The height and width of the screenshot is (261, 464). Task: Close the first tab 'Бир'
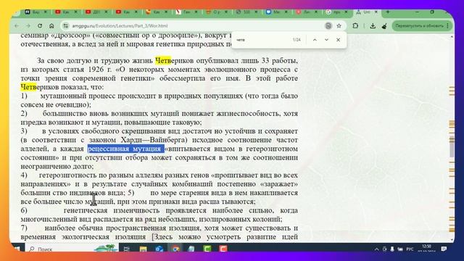46,12
